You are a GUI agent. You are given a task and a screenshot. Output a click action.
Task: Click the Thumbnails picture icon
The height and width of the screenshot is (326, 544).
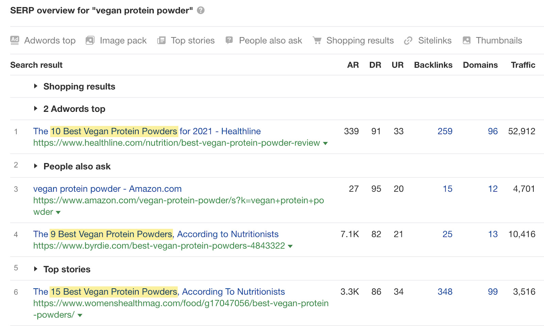[466, 40]
